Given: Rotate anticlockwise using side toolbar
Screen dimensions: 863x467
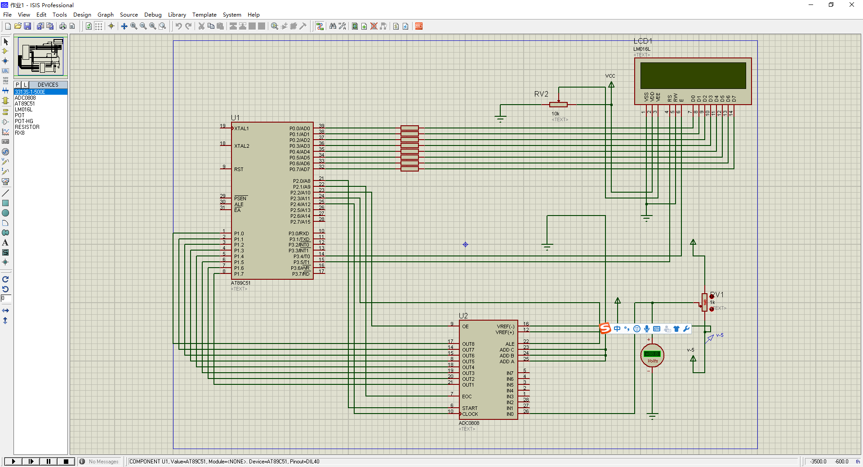Looking at the screenshot, I should 5,289.
